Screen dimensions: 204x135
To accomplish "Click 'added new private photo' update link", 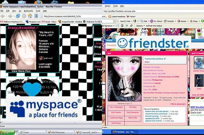I will (x=157, y=111).
